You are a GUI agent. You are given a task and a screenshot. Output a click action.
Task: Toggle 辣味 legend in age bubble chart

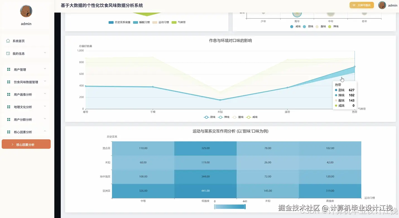pos(333,26)
